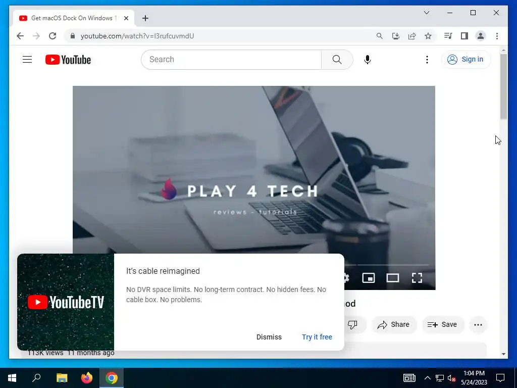517x388 pixels.
Task: Click the scrollbar down arrow
Action: [x=503, y=354]
